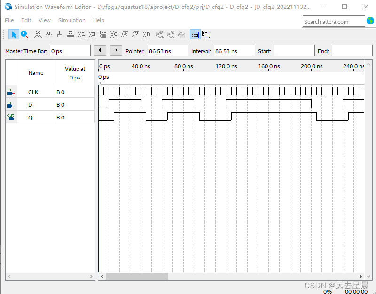This screenshot has width=376, height=294.
Task: Select the D signal row
Action: tap(50, 104)
